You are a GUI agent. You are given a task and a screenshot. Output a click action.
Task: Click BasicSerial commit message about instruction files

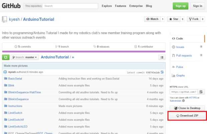click(x=89, y=79)
